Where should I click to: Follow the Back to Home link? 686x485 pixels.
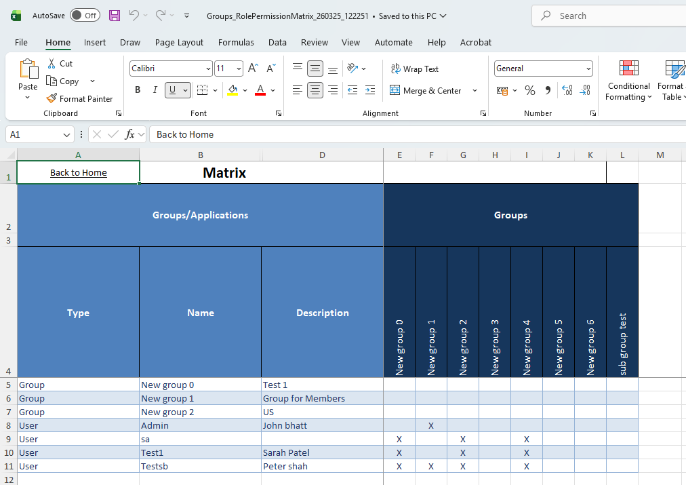[x=79, y=172]
